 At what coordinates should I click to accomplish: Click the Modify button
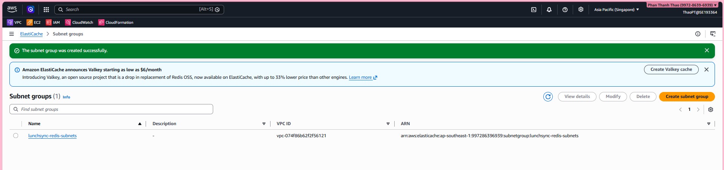[613, 96]
